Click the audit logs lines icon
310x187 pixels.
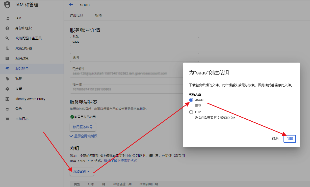coord(7,119)
